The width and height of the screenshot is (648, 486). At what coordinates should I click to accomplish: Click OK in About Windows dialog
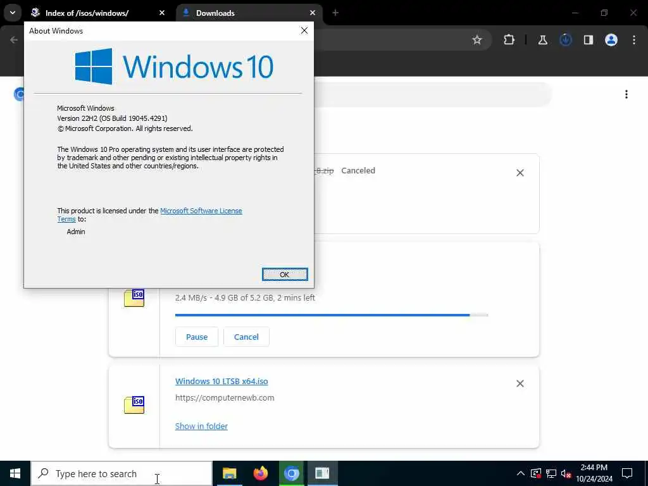pos(285,275)
